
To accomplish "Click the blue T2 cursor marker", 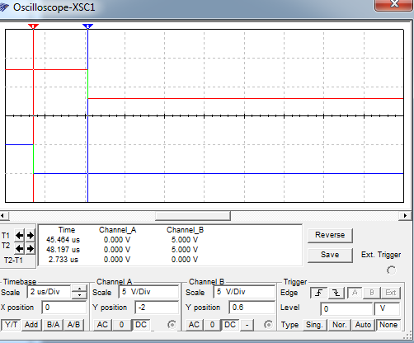I will [x=87, y=26].
